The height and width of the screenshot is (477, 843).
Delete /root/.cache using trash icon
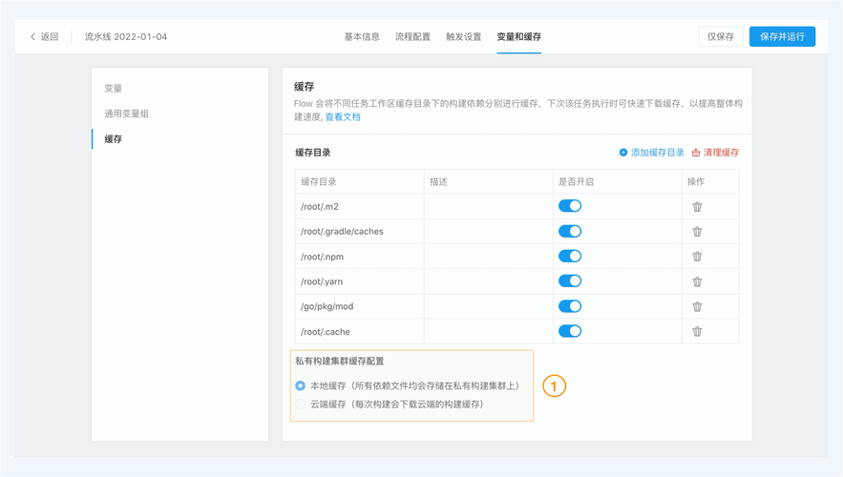tap(697, 331)
